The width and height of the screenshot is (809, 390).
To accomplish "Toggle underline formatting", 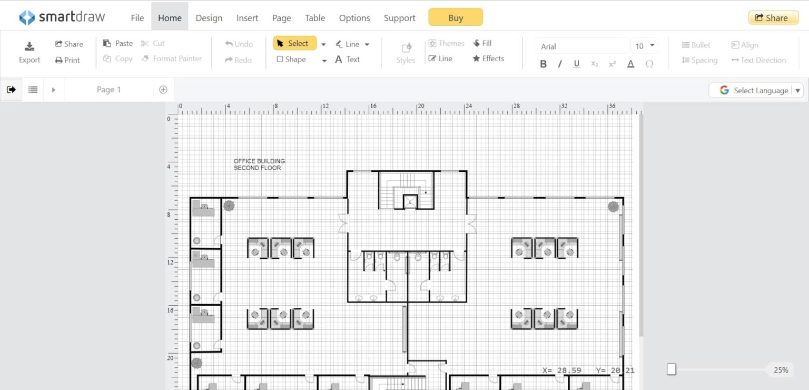I will tap(577, 64).
